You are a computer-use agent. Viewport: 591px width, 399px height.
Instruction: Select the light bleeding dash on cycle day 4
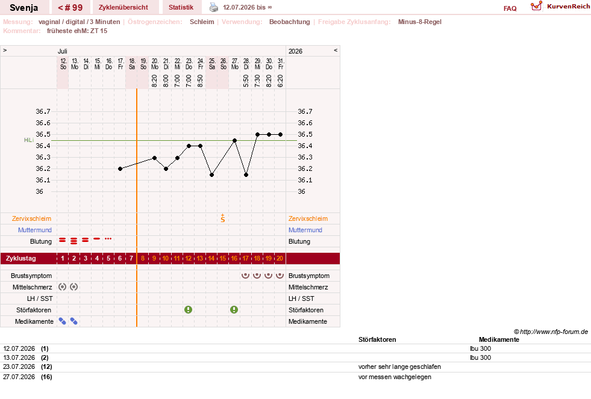(x=97, y=239)
